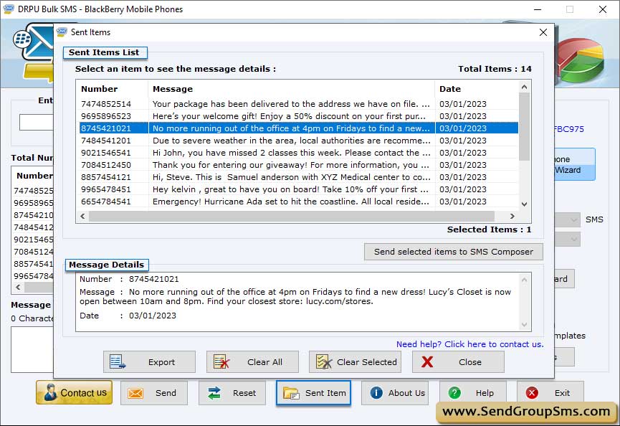Click the Sent Item folder icon

(291, 393)
